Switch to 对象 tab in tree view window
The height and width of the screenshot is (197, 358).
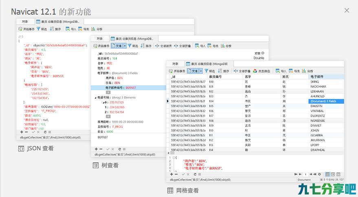point(100,39)
